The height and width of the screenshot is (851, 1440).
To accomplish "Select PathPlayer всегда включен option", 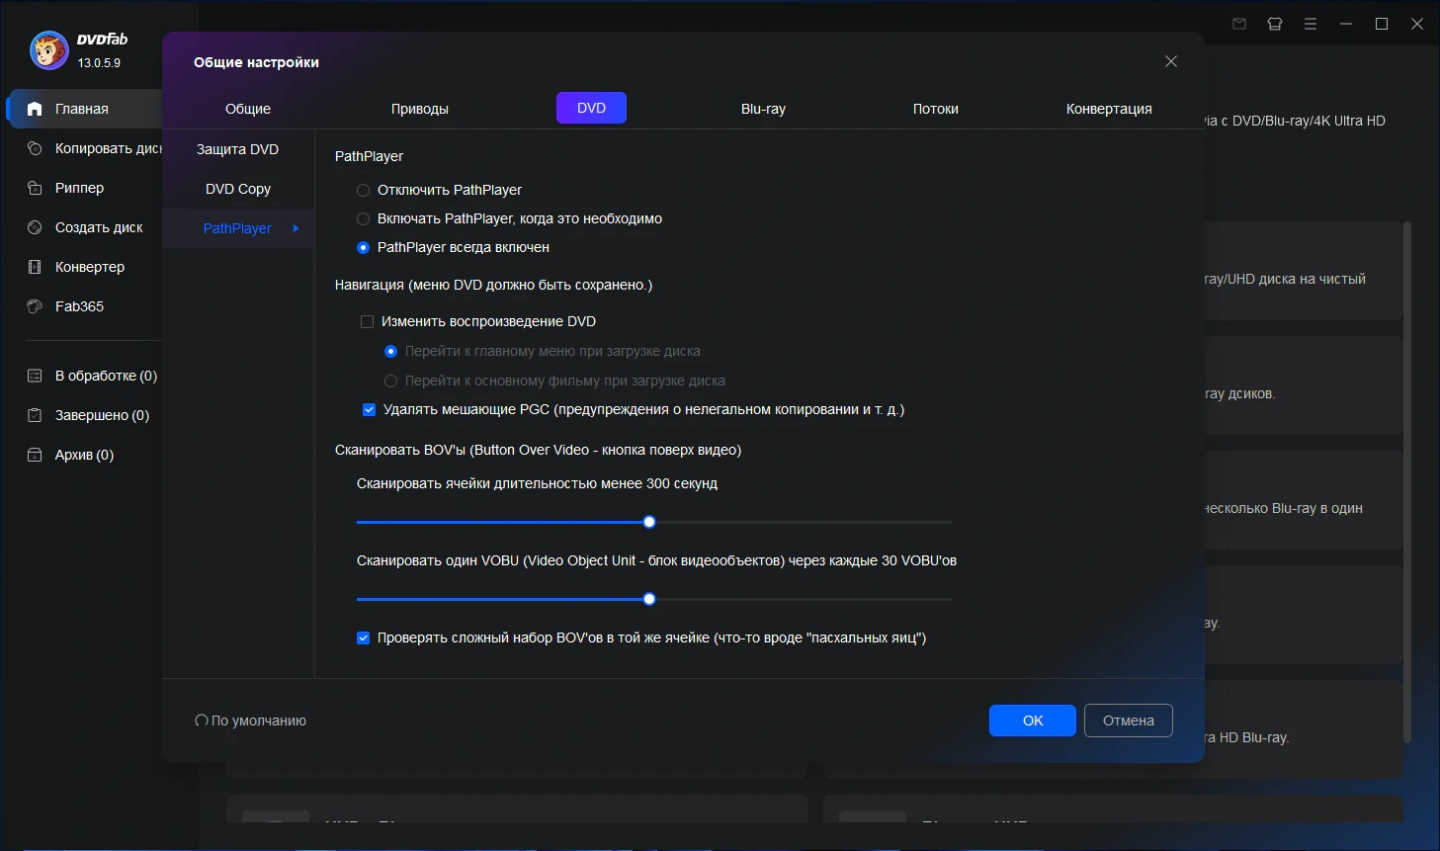I will coord(363,247).
